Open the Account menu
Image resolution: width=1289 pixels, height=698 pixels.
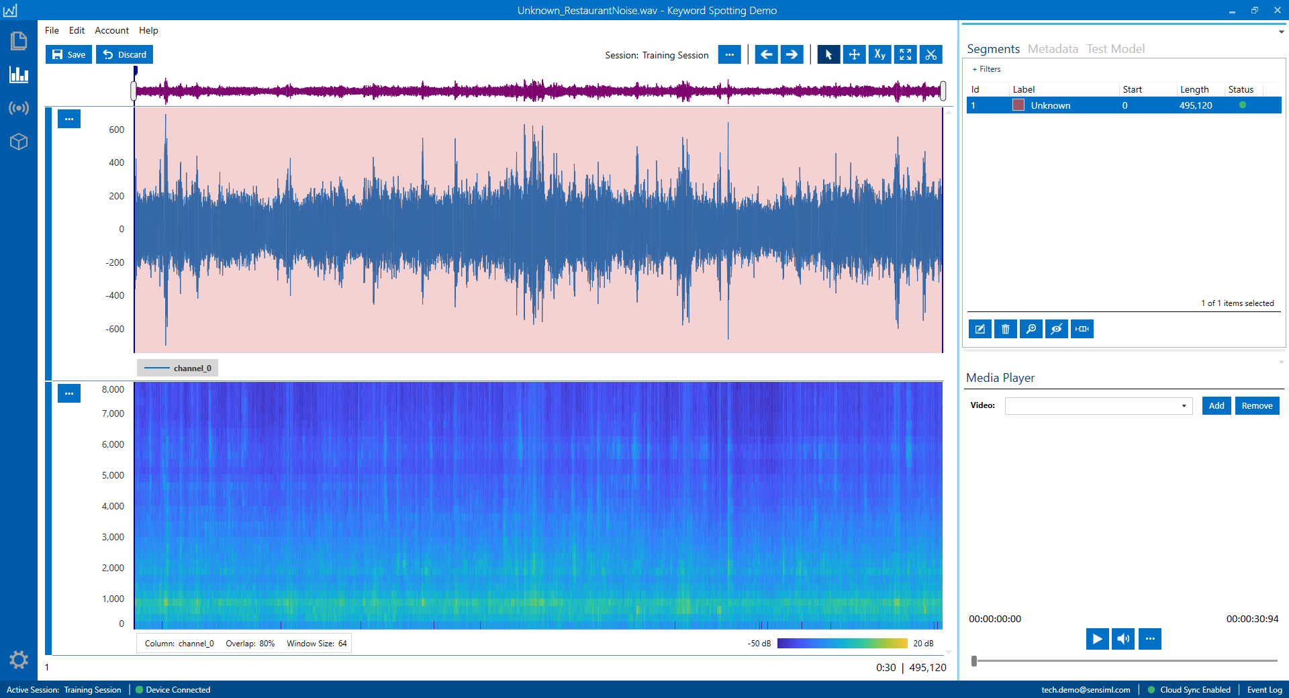pos(111,30)
